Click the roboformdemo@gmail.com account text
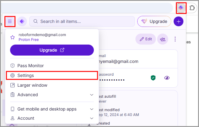Viewport: 199px width, 127px height. [42, 35]
